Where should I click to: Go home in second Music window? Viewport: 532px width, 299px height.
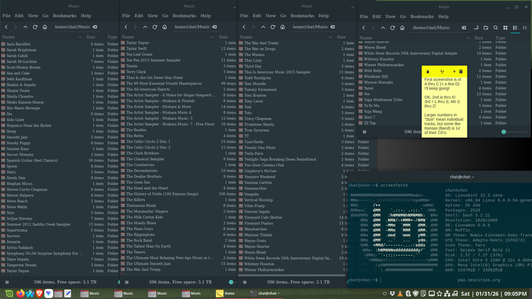pyautogui.click(x=165, y=27)
